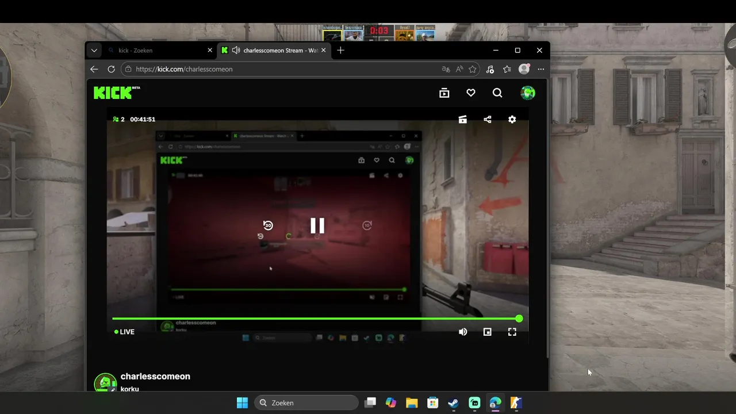Switch to Counter-Strike in taskbar
The image size is (736, 414).
click(516, 403)
